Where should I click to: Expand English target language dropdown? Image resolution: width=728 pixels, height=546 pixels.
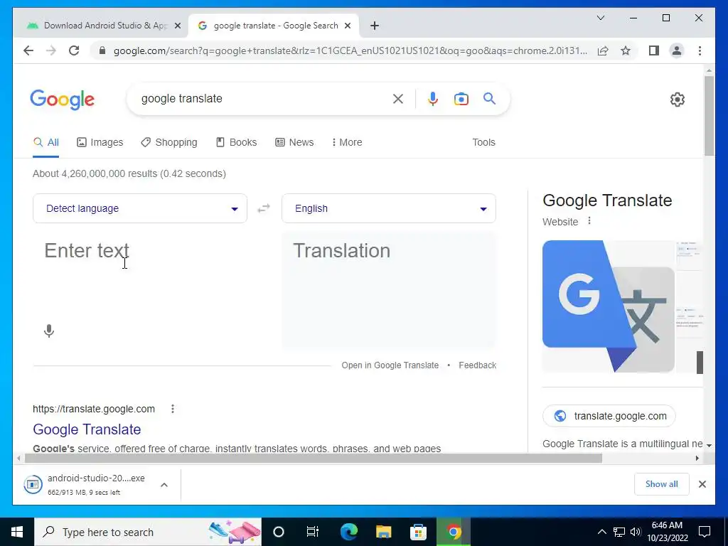(x=389, y=208)
